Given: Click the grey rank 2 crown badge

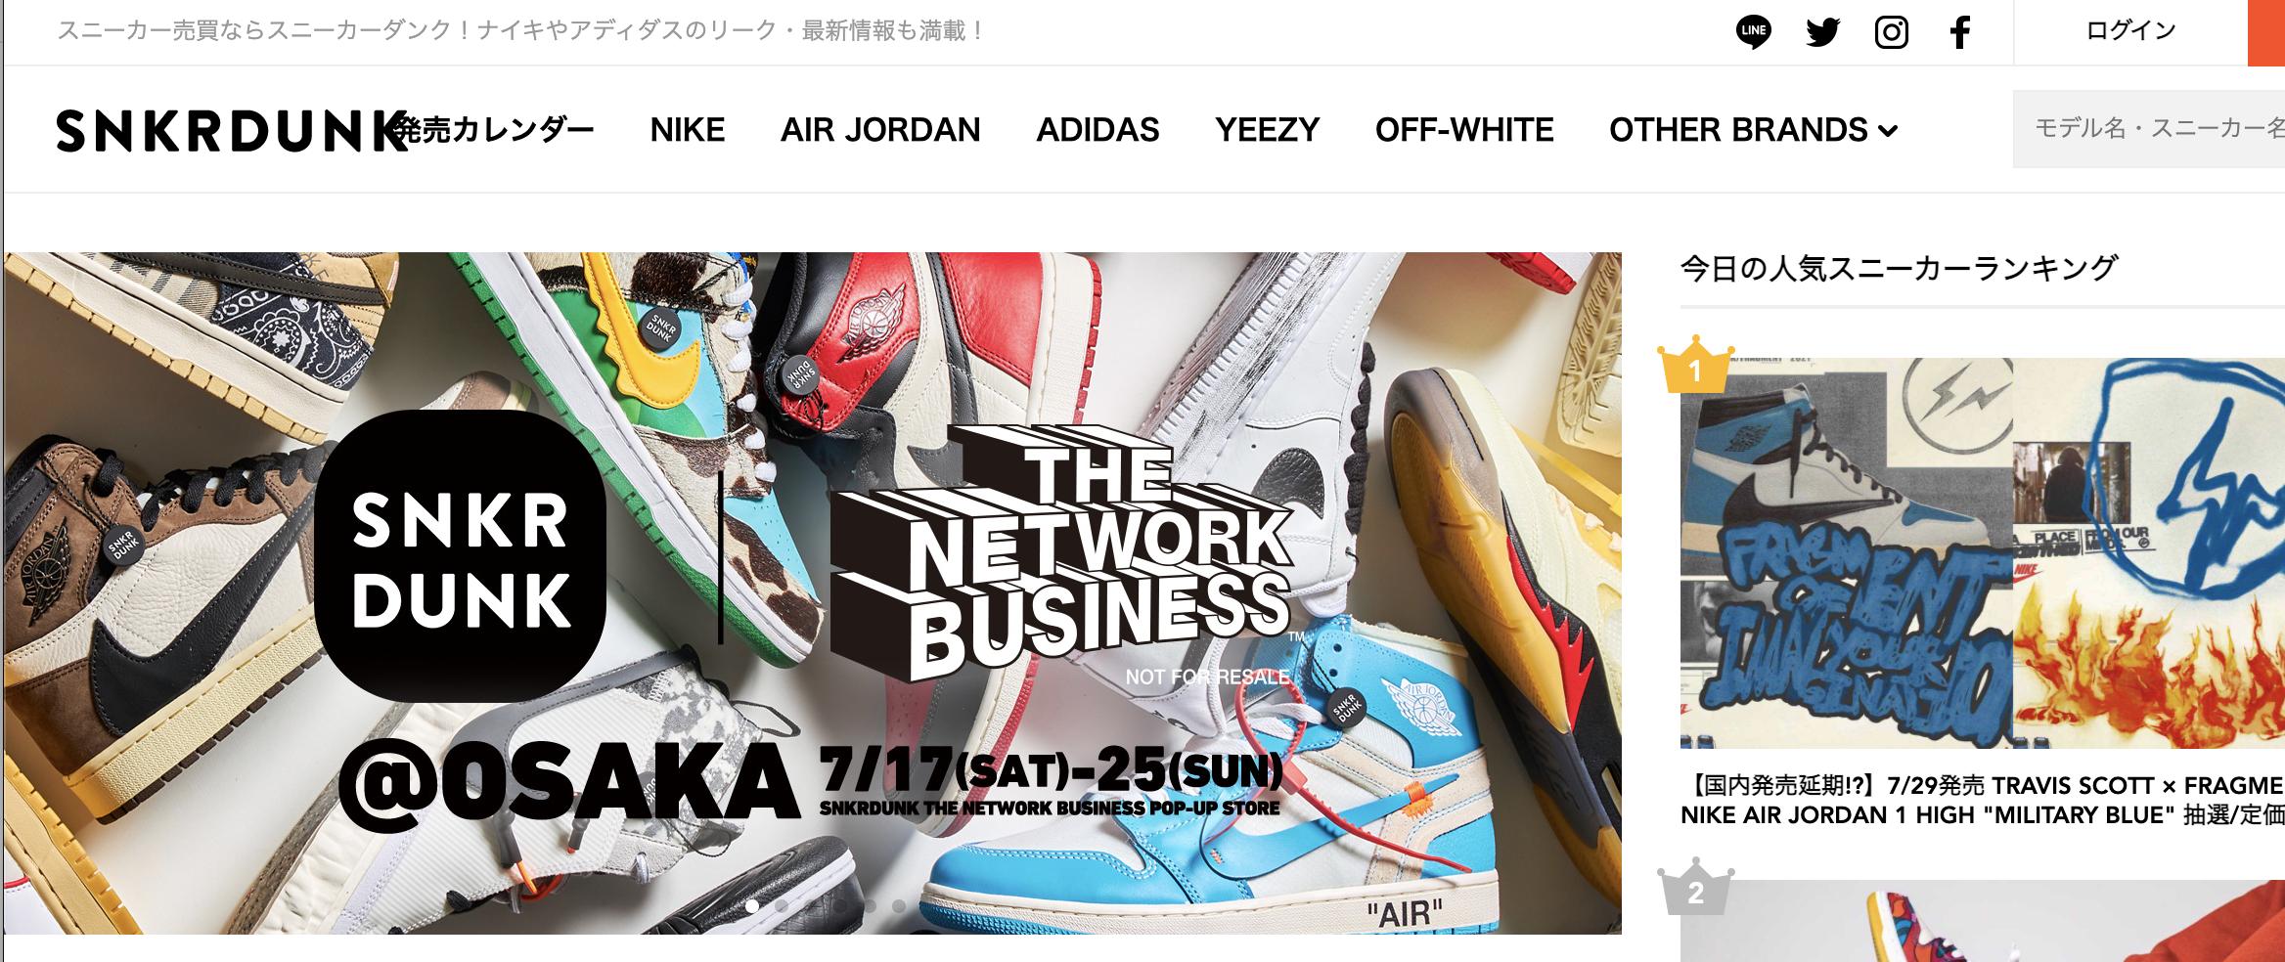Looking at the screenshot, I should point(1696,890).
